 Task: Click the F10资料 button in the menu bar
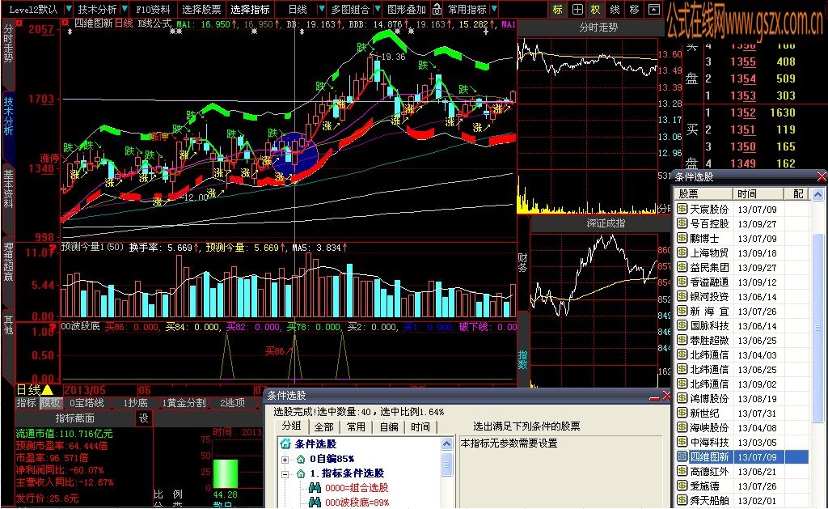(154, 9)
